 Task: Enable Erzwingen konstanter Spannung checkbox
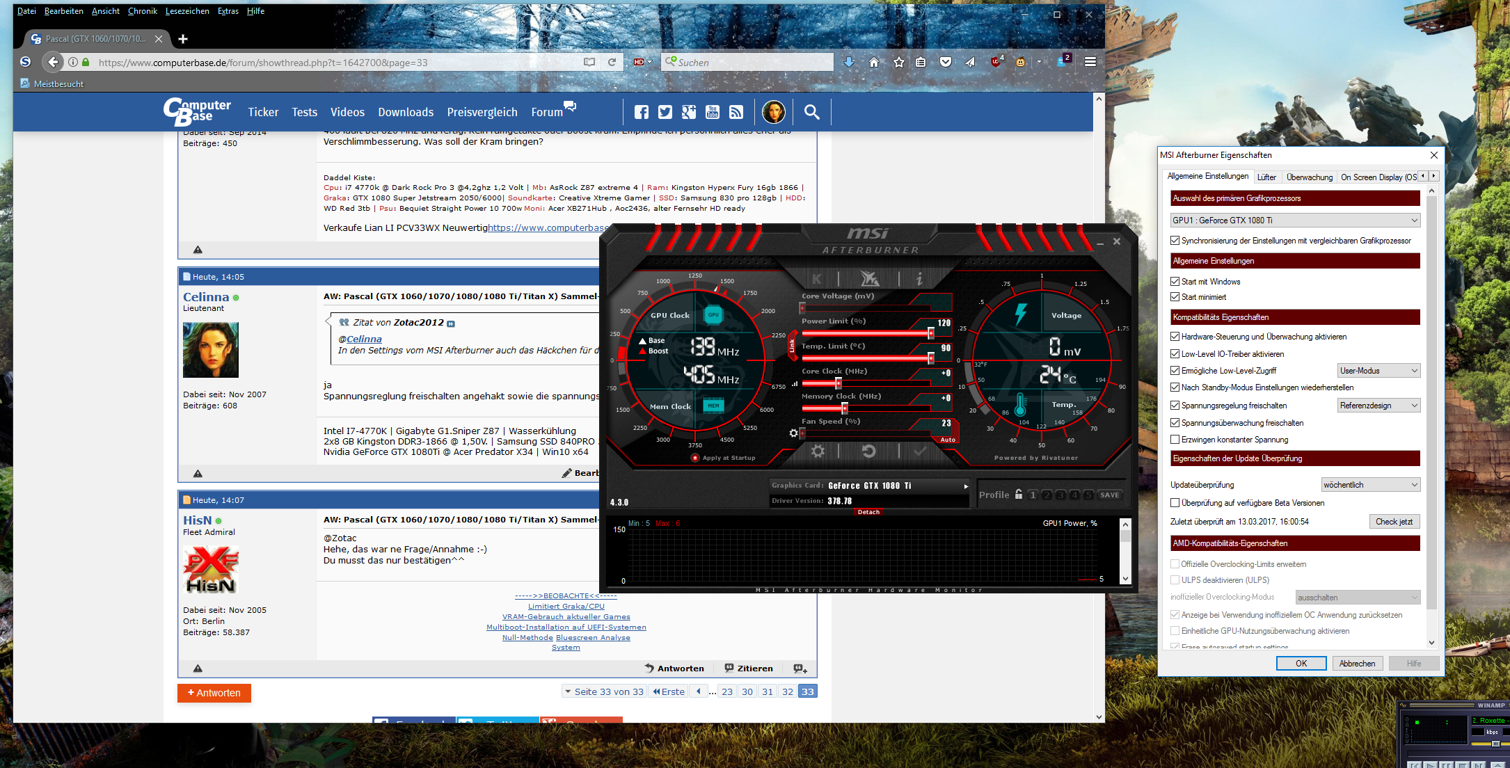1175,440
